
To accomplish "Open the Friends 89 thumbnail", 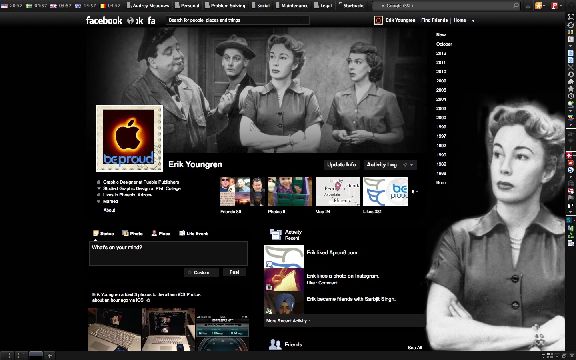I will (x=242, y=192).
